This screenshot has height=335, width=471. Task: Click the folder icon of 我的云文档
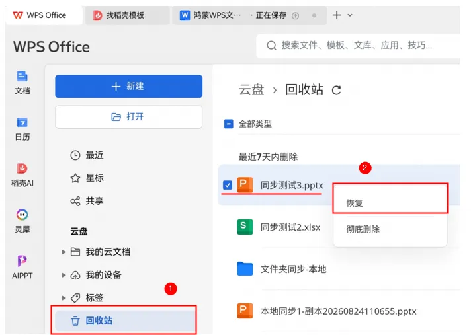(75, 252)
